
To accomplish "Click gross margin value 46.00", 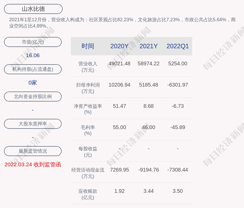I will click(148, 127).
